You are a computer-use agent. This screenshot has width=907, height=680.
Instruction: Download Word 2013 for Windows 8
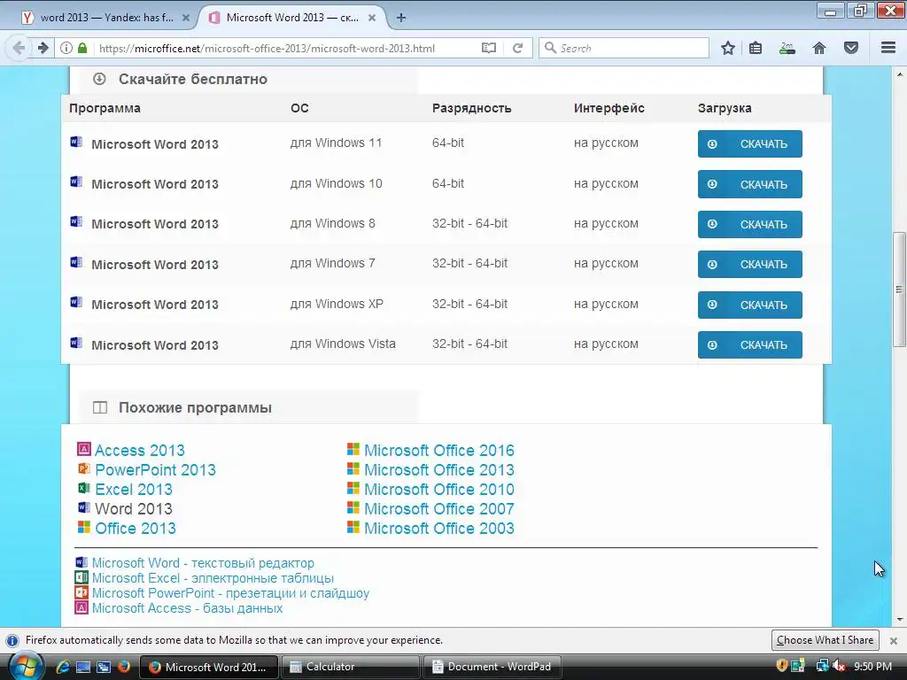pyautogui.click(x=749, y=224)
